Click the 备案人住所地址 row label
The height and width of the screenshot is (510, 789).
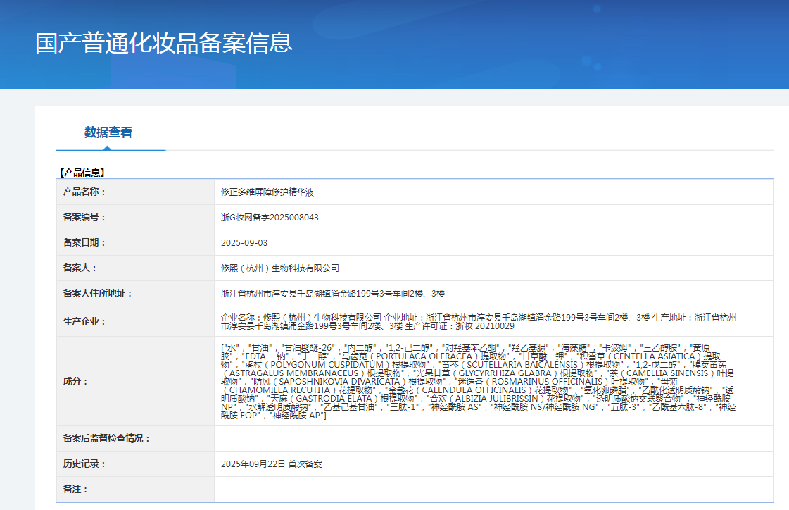pyautogui.click(x=98, y=293)
